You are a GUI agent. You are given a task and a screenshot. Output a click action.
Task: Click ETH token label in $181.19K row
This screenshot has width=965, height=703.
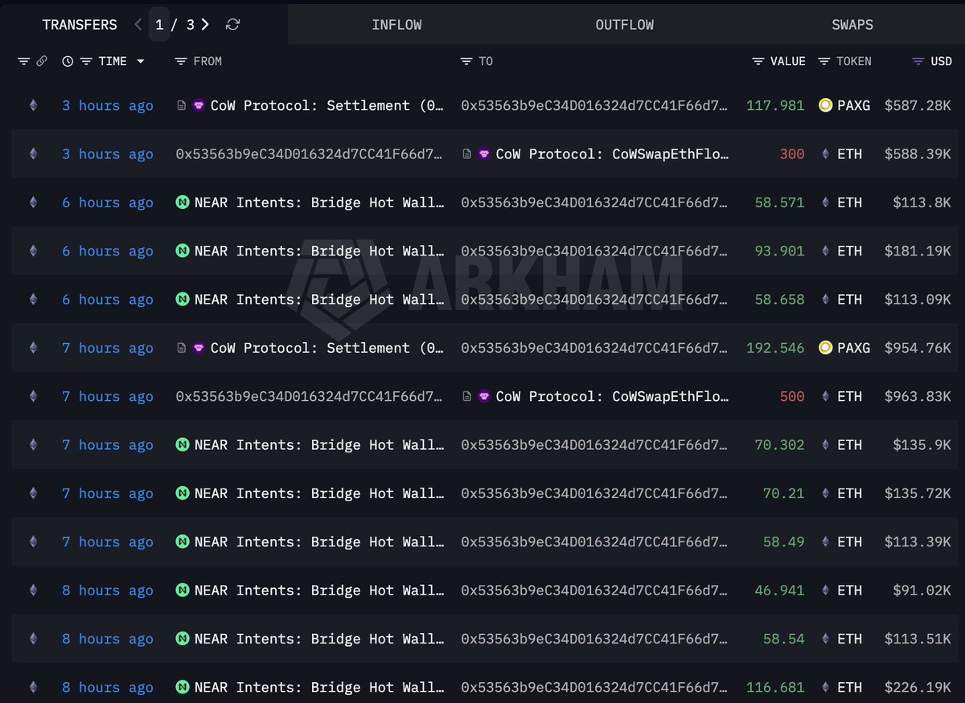[849, 251]
